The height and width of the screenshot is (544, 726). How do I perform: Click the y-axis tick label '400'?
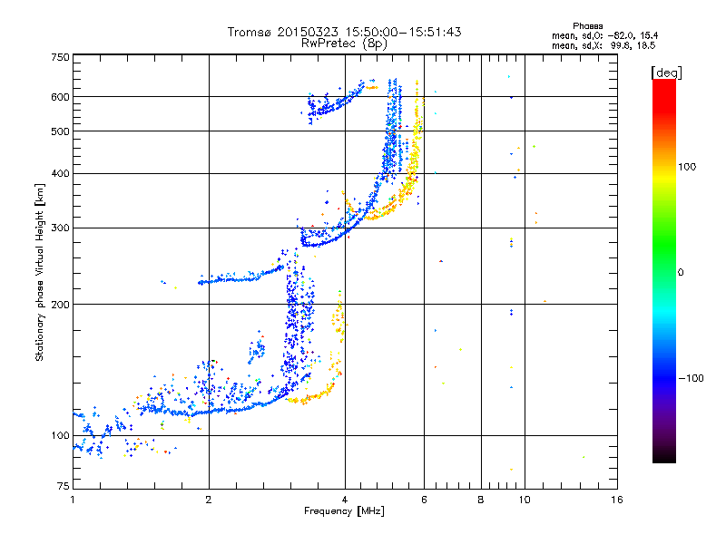[x=60, y=173]
